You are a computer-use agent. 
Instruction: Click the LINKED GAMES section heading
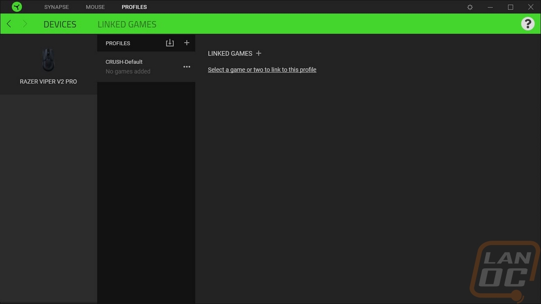tap(230, 54)
